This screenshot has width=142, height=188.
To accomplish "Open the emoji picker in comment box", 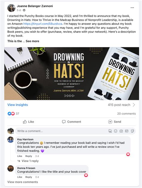I will 116,131.
